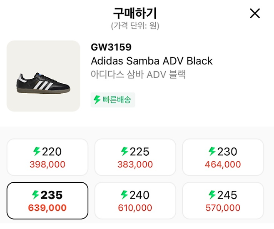Click the lightning icon in the 빠른배송 badge
The height and width of the screenshot is (229, 274).
click(x=97, y=100)
